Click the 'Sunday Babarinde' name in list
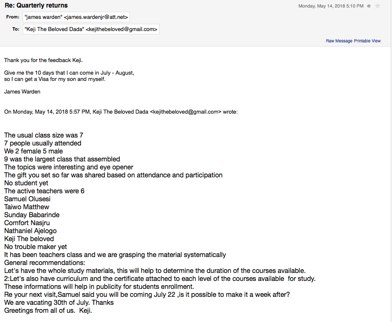Screen dimensions: 392x322 tap(32, 215)
